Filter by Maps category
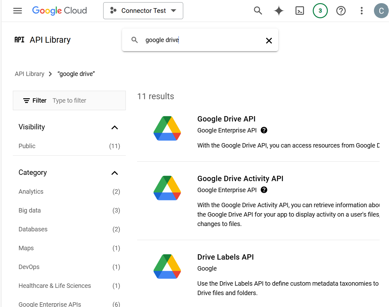 [69, 248]
